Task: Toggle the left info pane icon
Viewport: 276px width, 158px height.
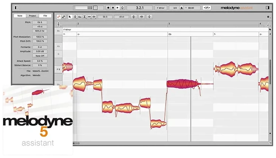Action: pyautogui.click(x=16, y=8)
